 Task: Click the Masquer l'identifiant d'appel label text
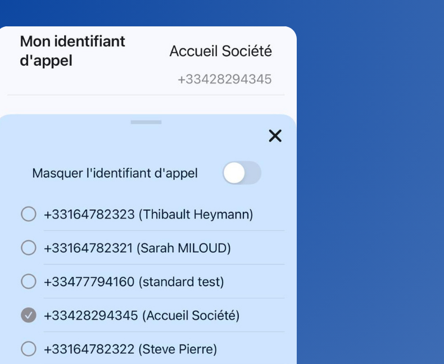tap(115, 173)
